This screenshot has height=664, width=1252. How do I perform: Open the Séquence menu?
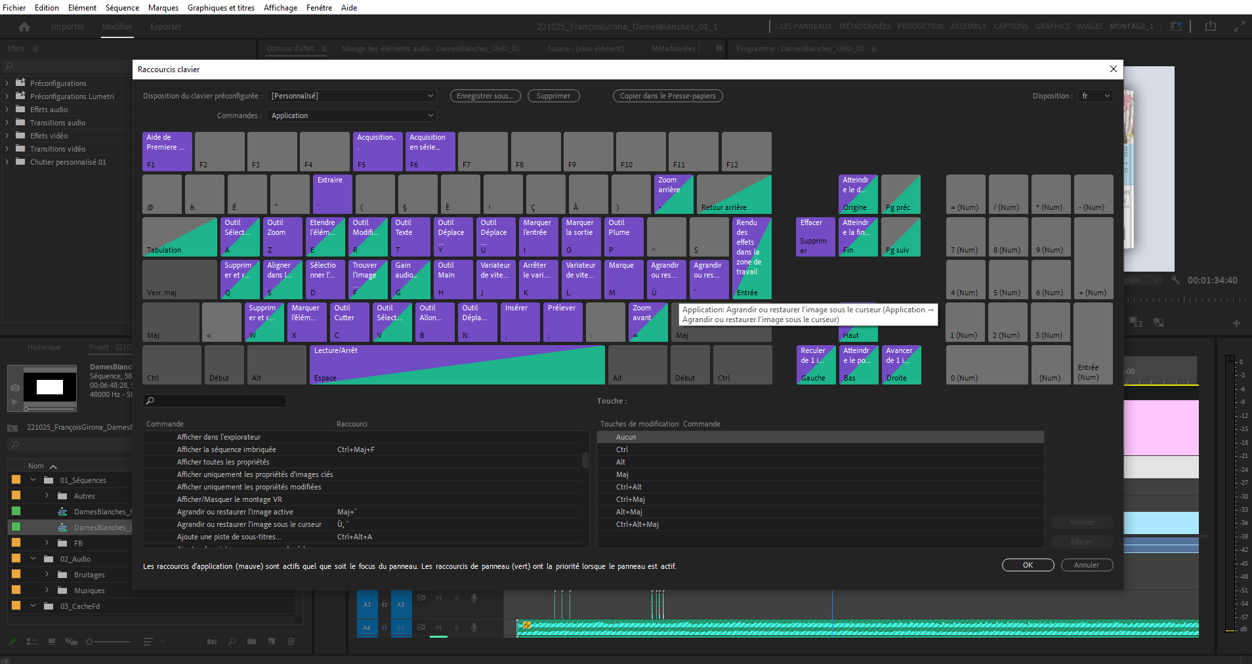122,8
